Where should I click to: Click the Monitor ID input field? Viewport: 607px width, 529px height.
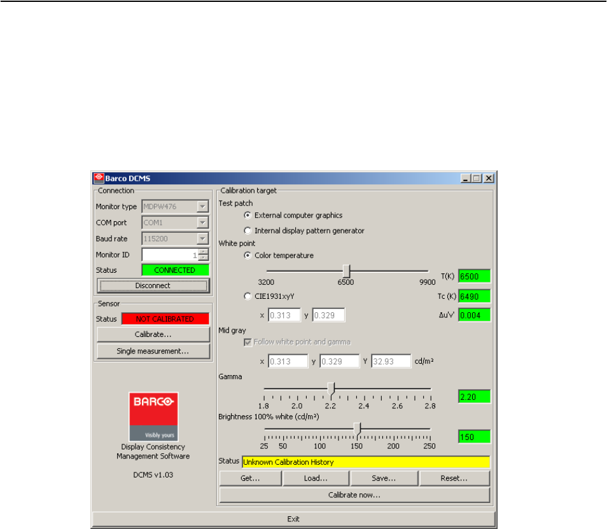(x=170, y=254)
